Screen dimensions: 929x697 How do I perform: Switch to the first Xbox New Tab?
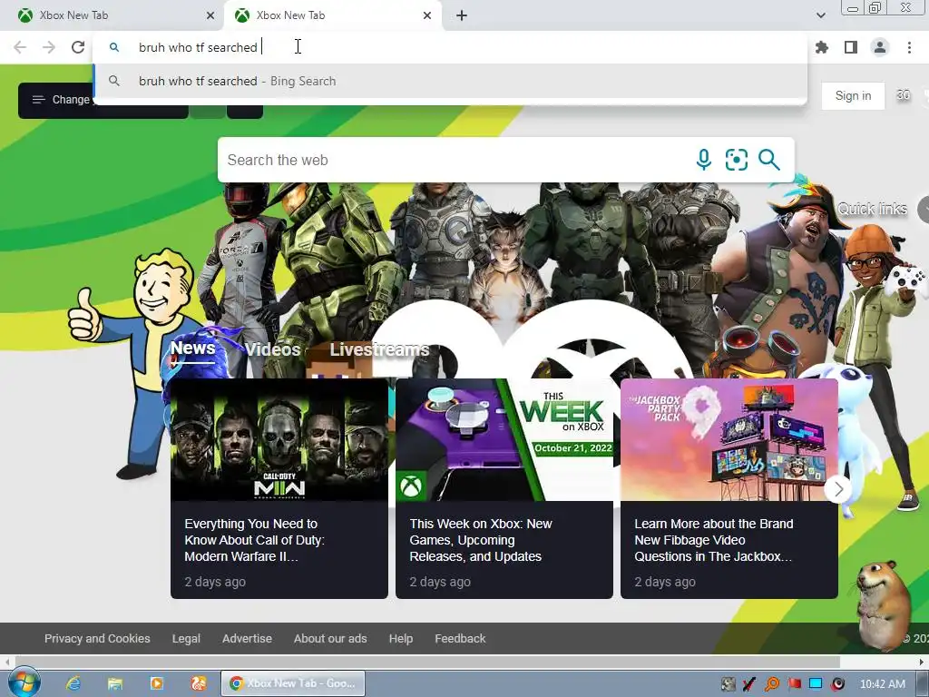tap(112, 15)
